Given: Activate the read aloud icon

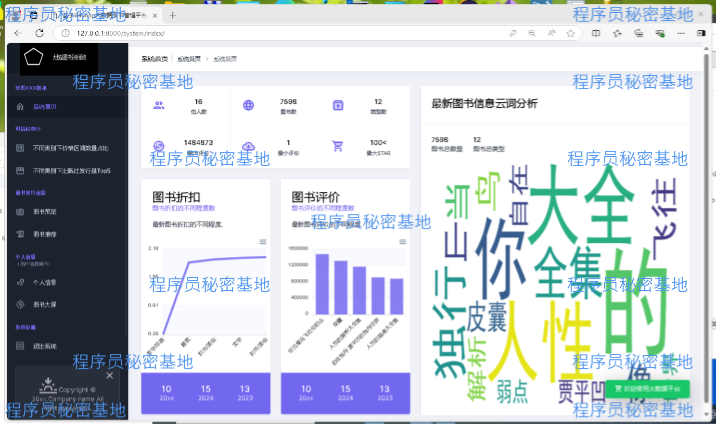Looking at the screenshot, I should pos(551,33).
